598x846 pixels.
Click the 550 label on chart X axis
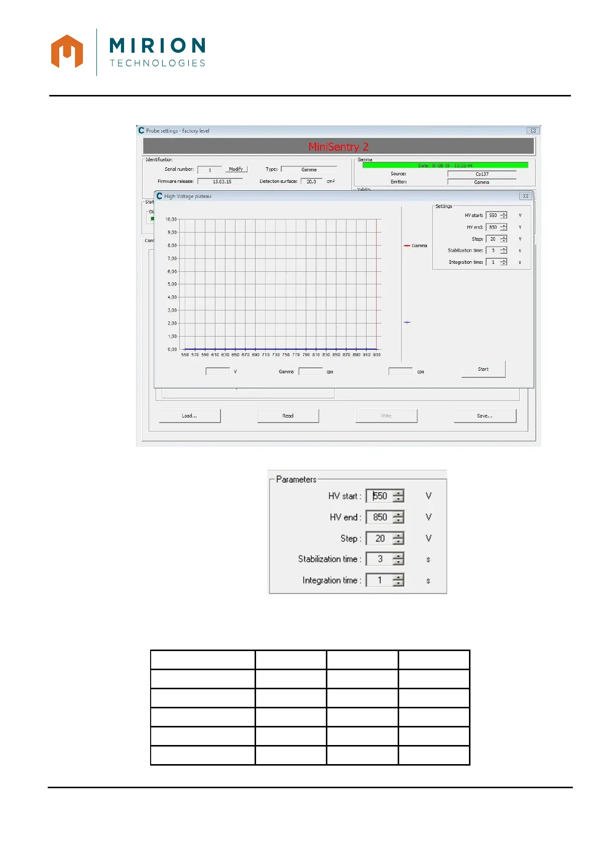click(x=185, y=355)
